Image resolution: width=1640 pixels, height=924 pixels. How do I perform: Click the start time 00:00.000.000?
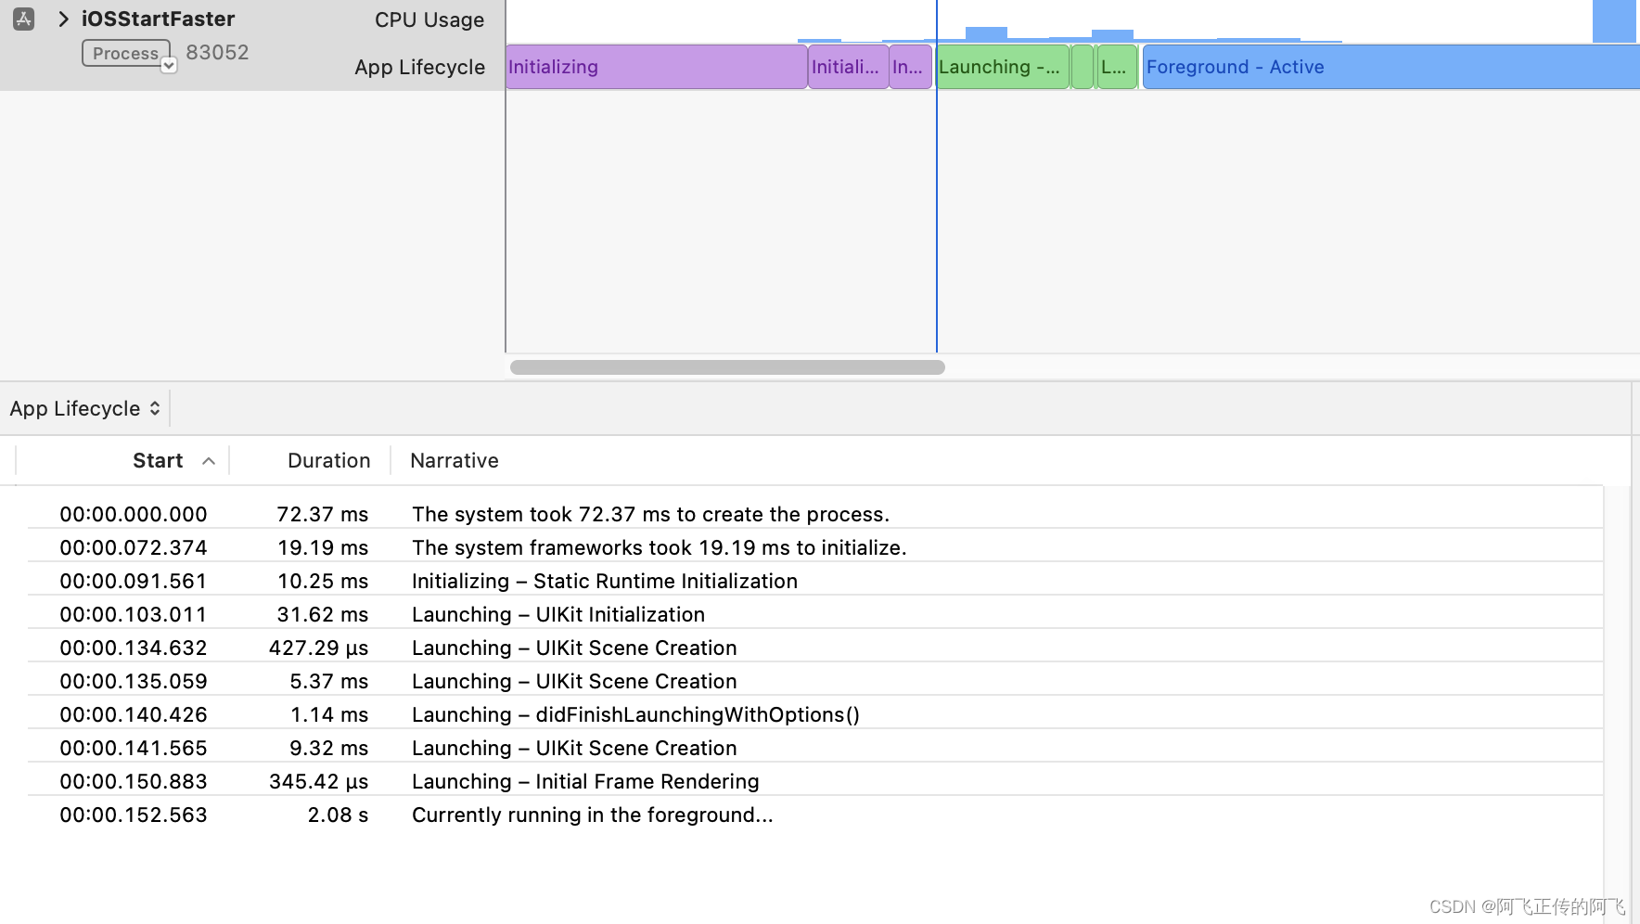tap(134, 514)
